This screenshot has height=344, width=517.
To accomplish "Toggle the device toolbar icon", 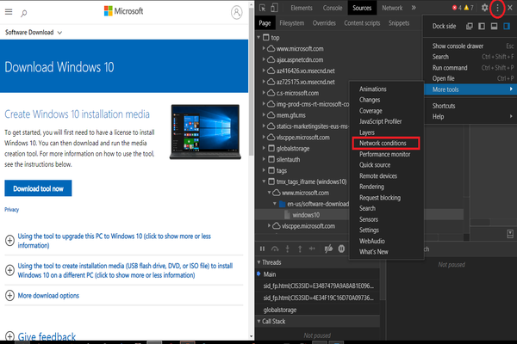I will [x=274, y=8].
